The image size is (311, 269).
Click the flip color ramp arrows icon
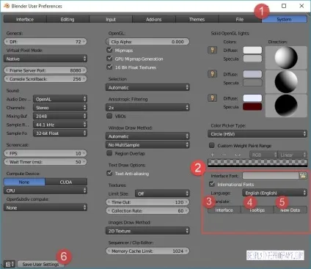238,155
